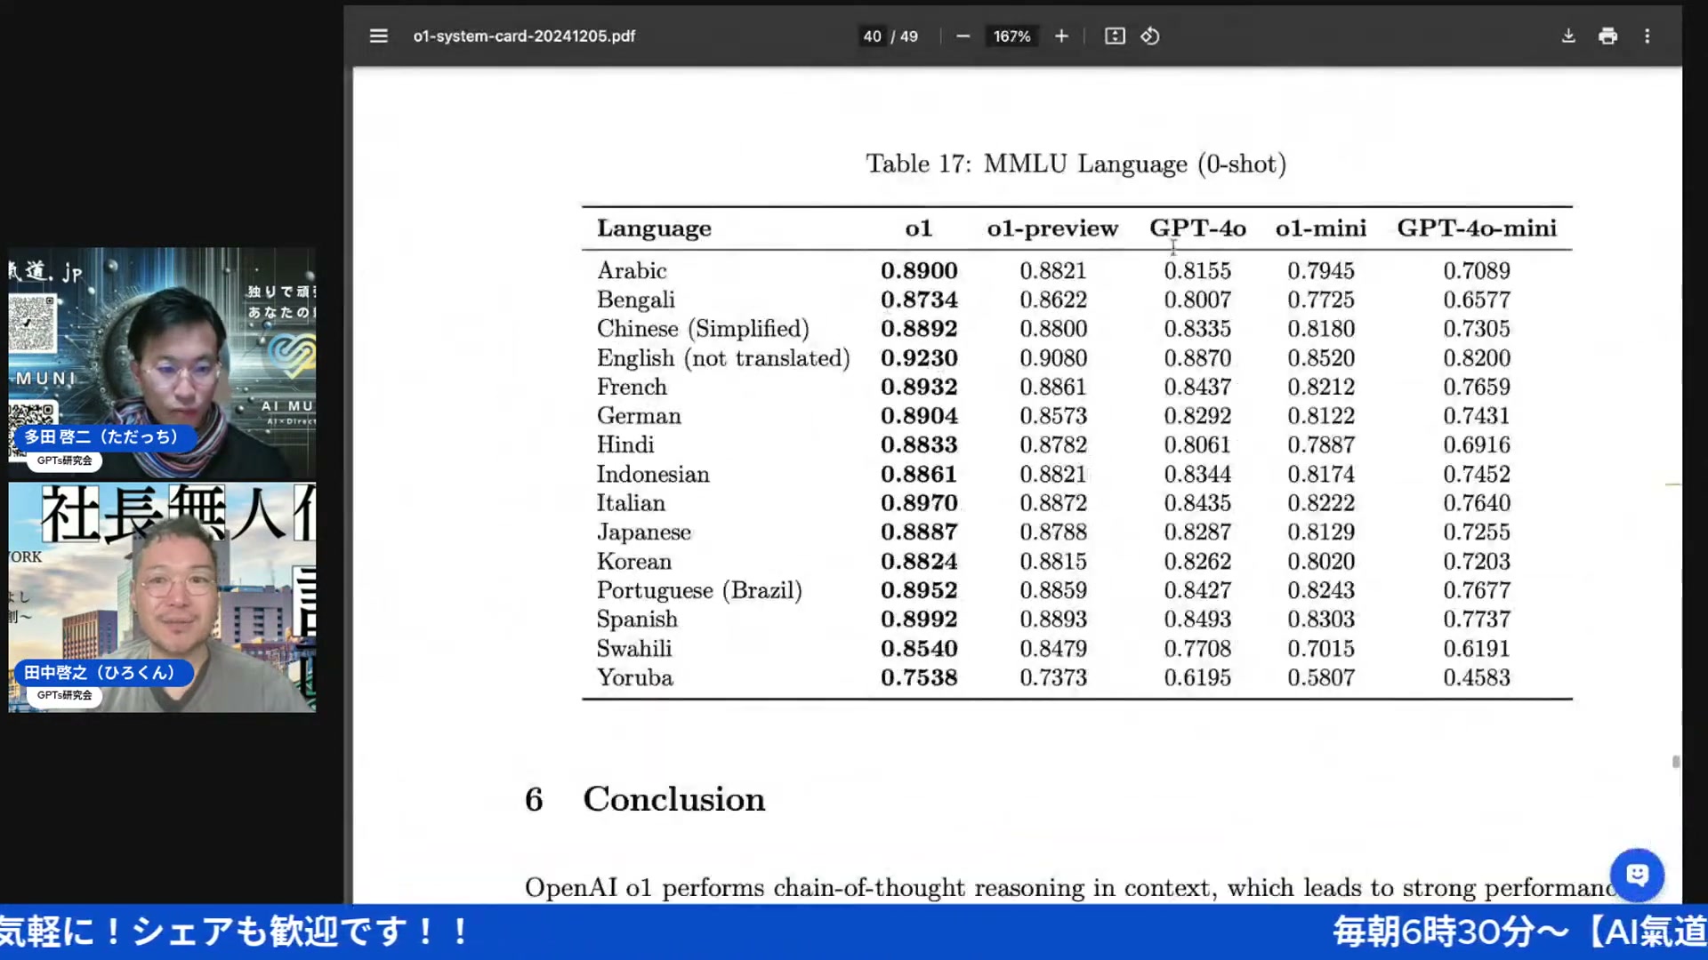1708x960 pixels.
Task: Click the Chinese (Simplified) row label
Action: coord(703,329)
